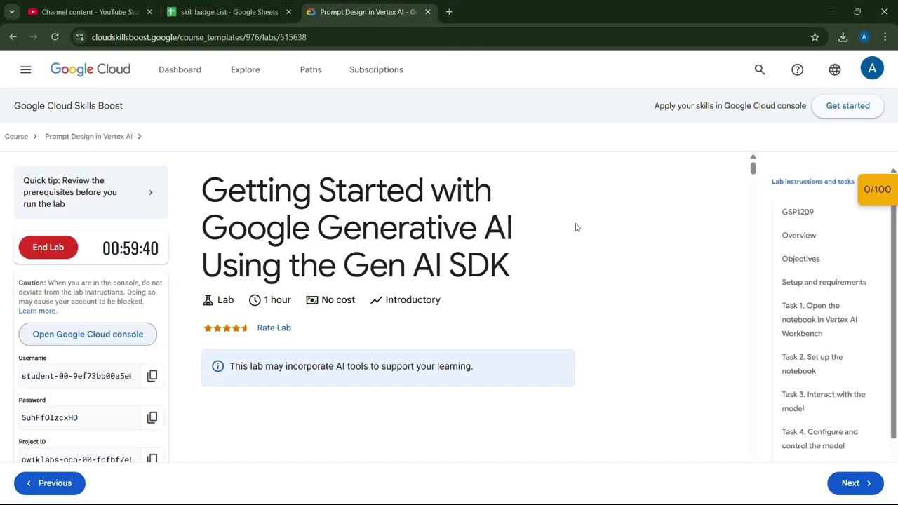The height and width of the screenshot is (505, 898).
Task: Copy the username with its copy icon
Action: pos(152,376)
